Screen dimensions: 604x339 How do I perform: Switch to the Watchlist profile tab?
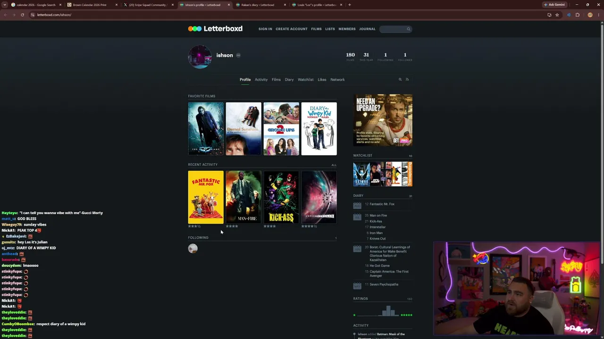(x=305, y=80)
